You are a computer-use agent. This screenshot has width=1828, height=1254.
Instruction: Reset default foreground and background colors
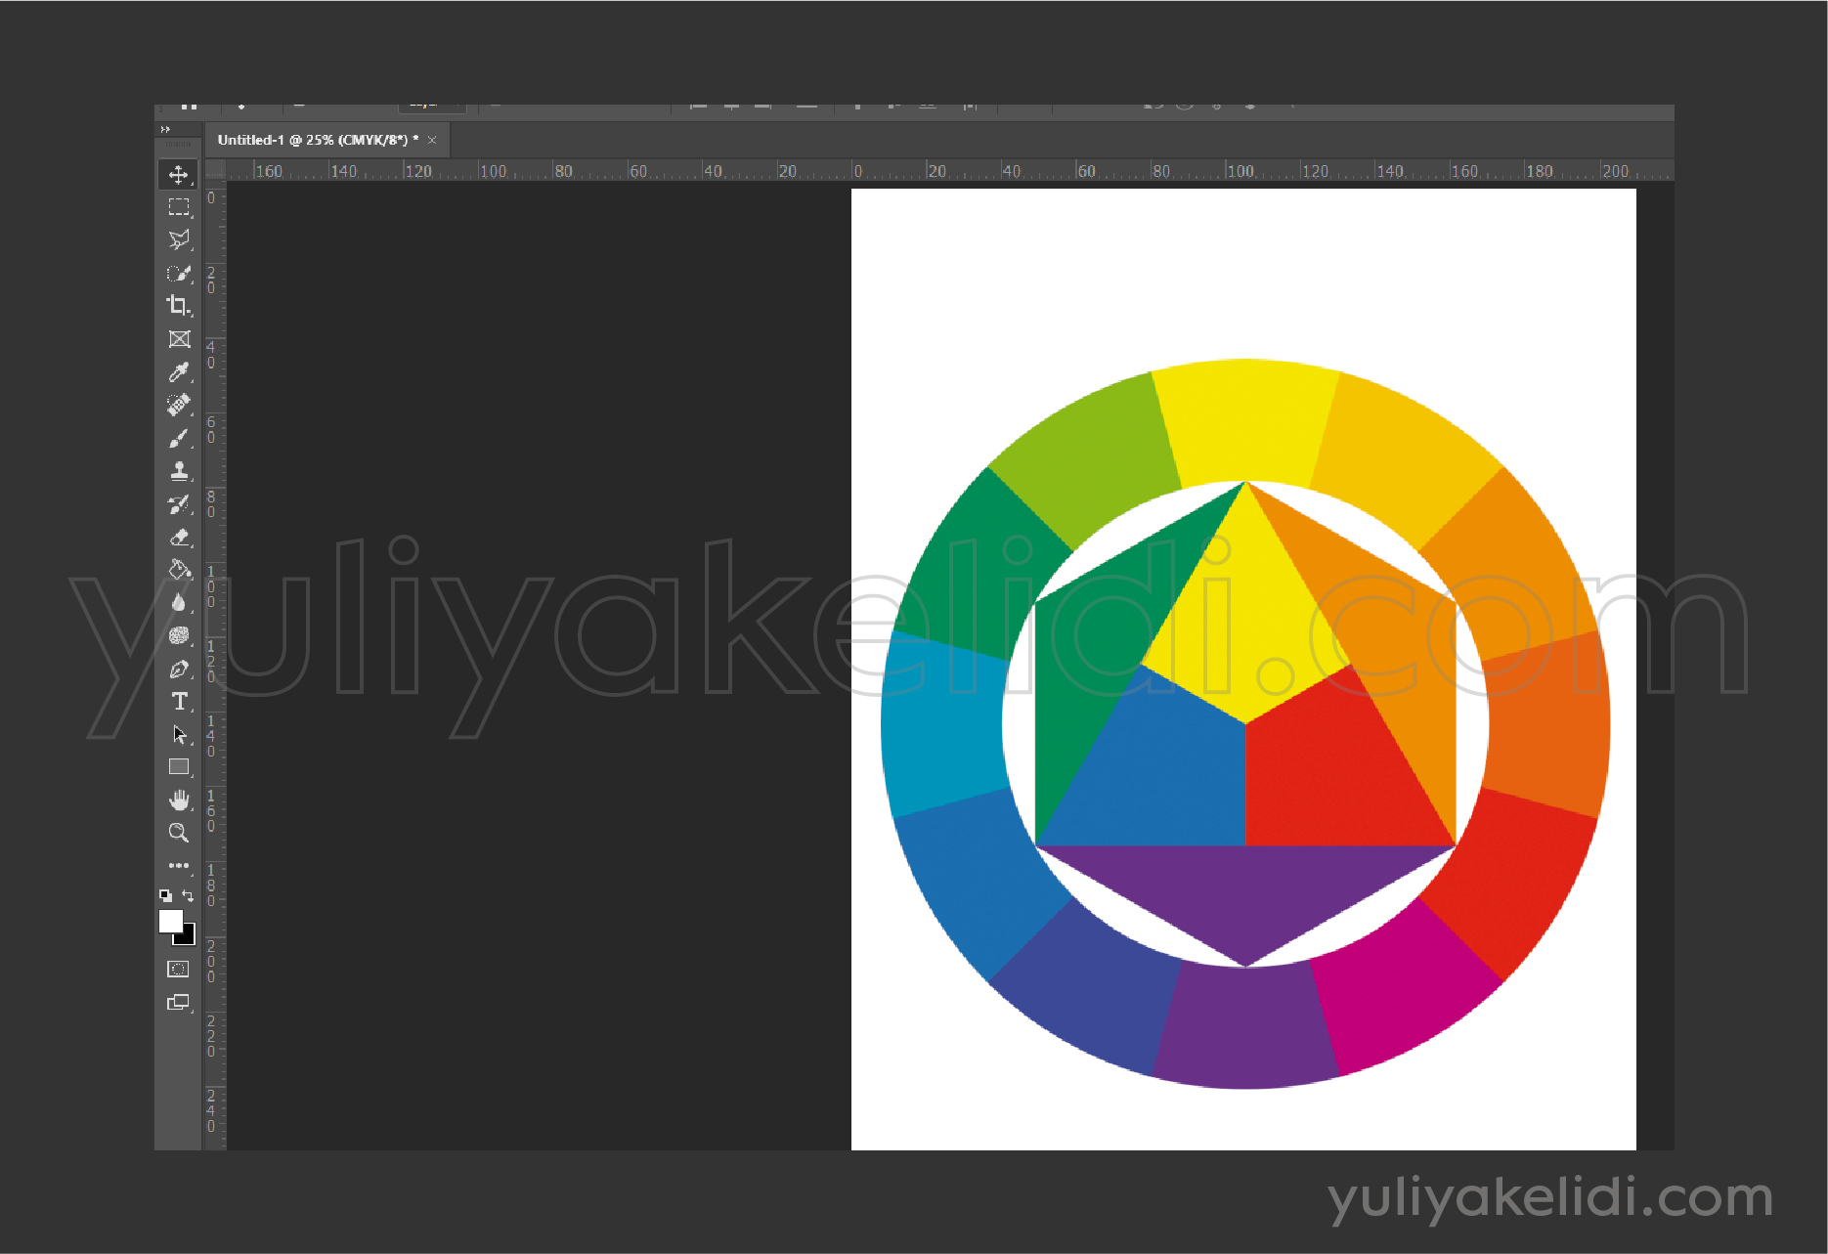pyautogui.click(x=165, y=895)
